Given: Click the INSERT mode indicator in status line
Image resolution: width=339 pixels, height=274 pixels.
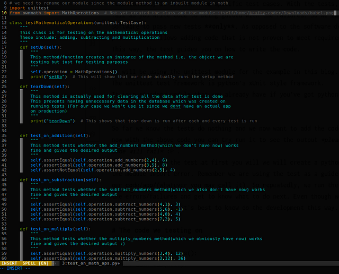Looking at the screenshot, I should pyautogui.click(x=10, y=263).
